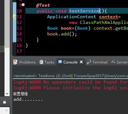Click the 前置增强 console output line

click(21, 94)
